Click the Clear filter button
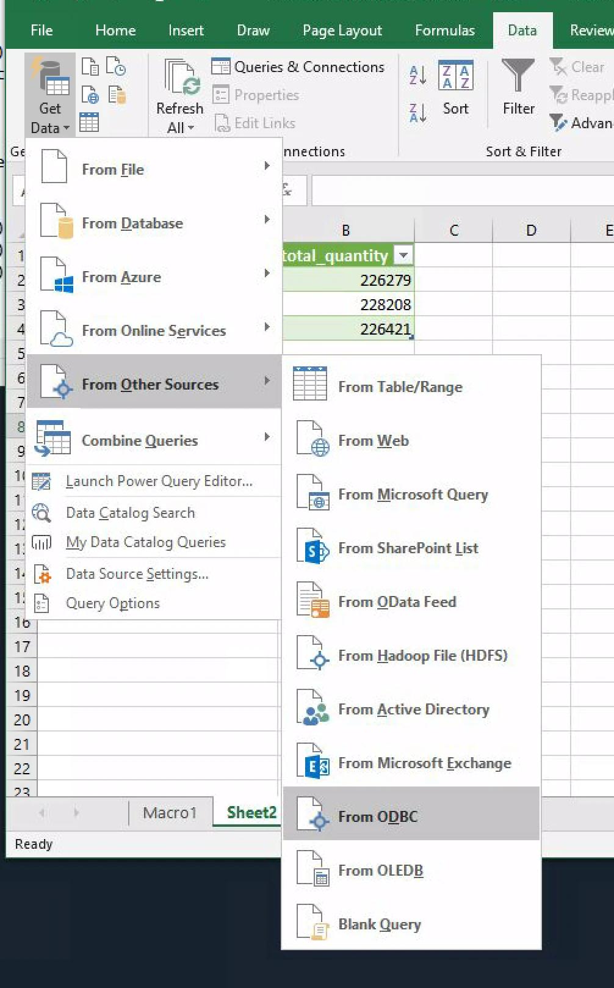This screenshot has width=614, height=988. [577, 67]
